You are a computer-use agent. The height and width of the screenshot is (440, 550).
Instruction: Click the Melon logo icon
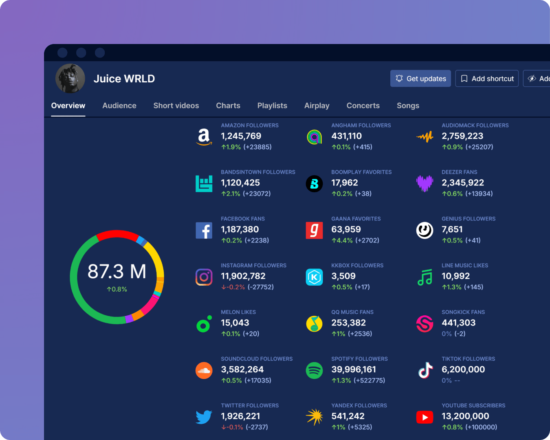204,324
